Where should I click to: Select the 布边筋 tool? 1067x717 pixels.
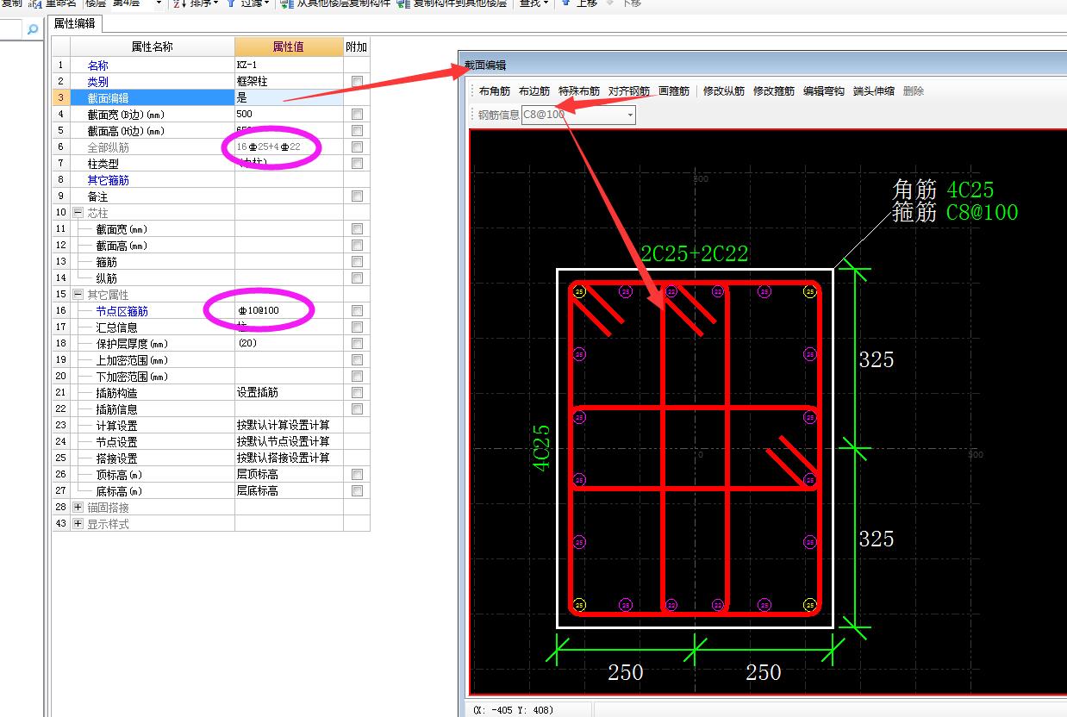534,90
